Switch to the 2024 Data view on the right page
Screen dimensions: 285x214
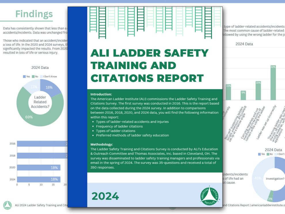[244, 44]
